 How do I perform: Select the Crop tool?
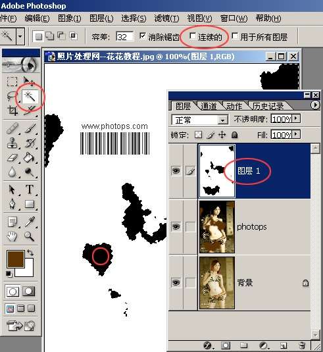12,111
